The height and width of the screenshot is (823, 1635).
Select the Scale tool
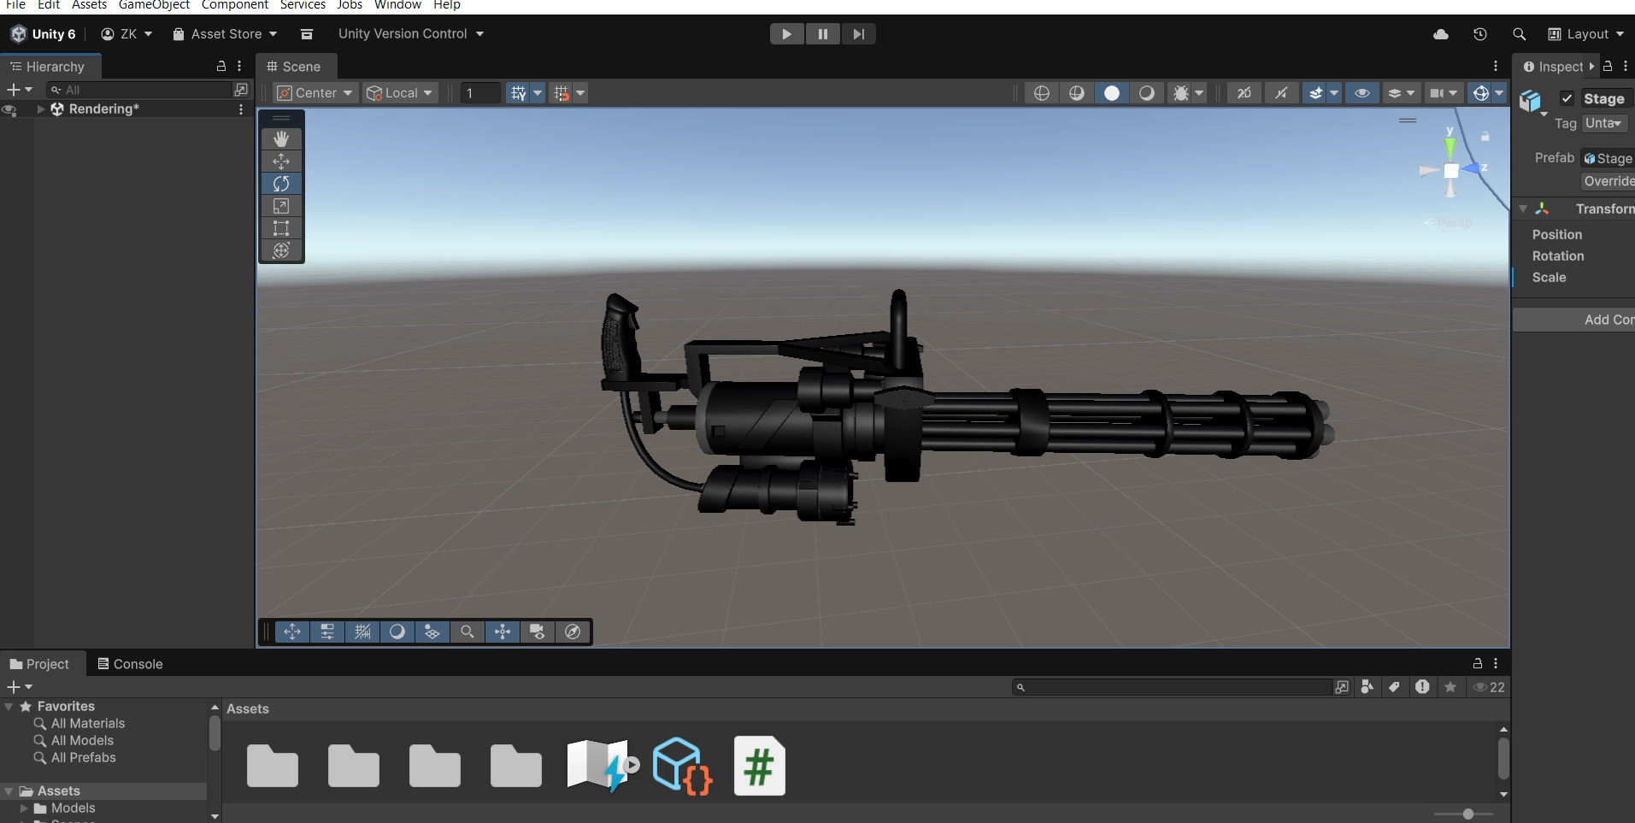click(x=281, y=206)
